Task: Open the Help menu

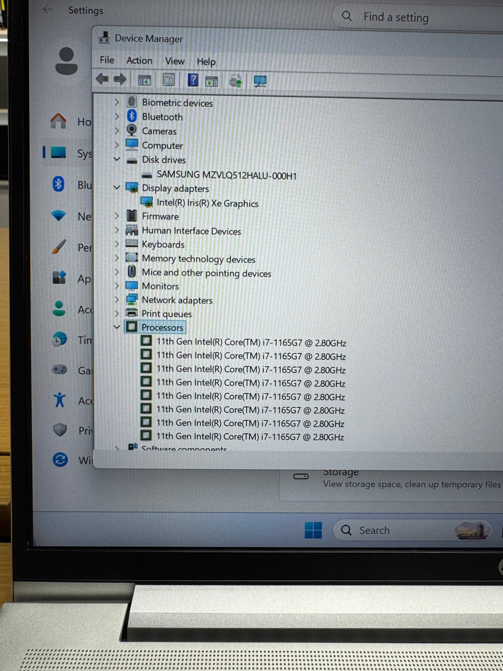Action: pyautogui.click(x=206, y=61)
